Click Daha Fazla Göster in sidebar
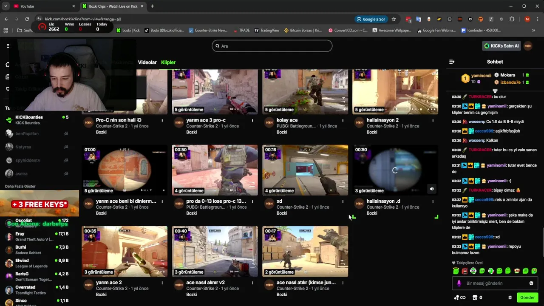The width and height of the screenshot is (544, 306). [20, 186]
